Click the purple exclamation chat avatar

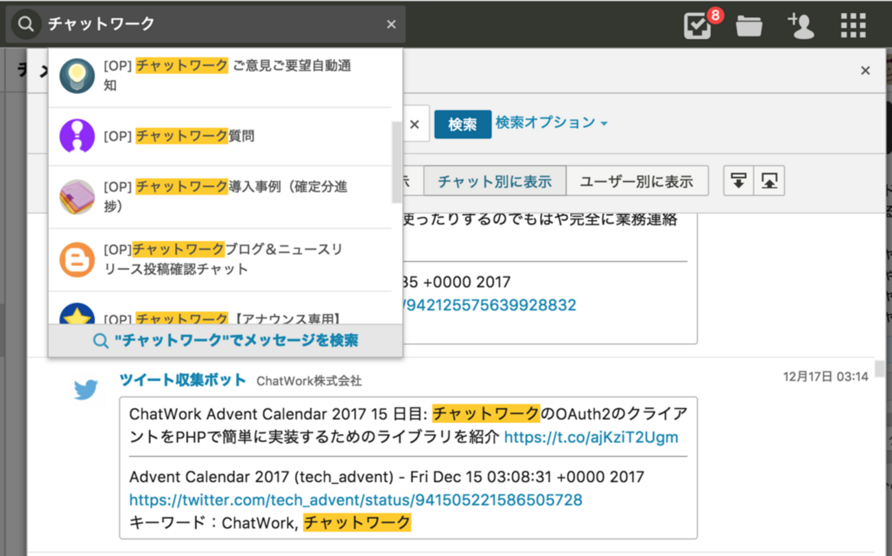(77, 136)
